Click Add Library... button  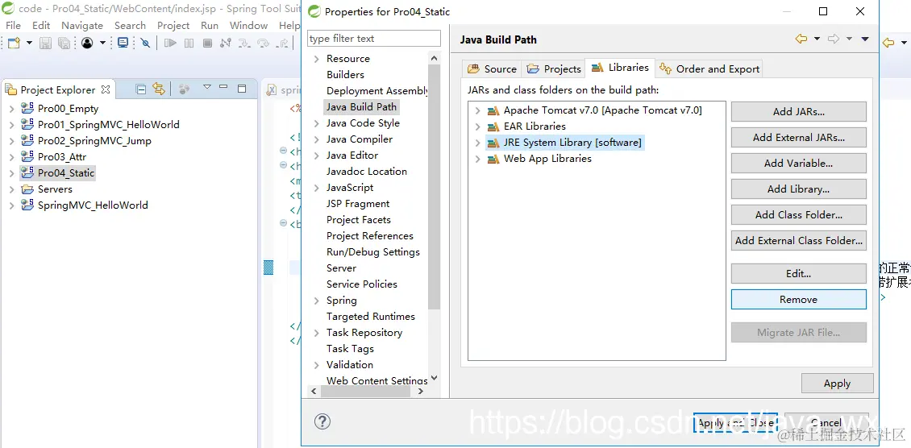pyautogui.click(x=798, y=189)
